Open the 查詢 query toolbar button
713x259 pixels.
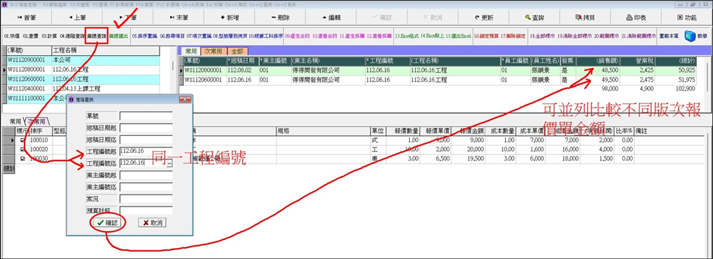[535, 17]
